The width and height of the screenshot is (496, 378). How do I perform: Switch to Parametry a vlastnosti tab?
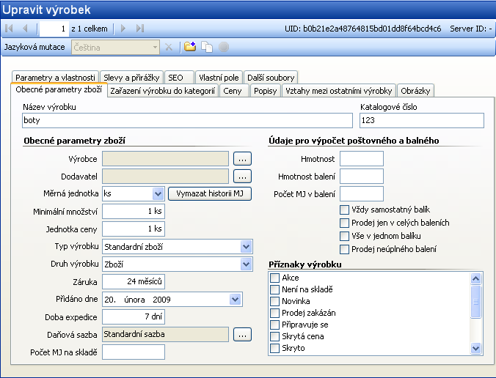tap(55, 78)
